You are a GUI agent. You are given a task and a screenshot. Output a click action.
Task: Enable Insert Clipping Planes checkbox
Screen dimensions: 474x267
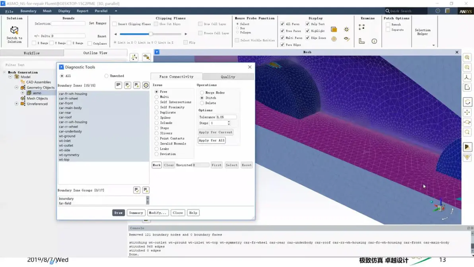click(115, 24)
